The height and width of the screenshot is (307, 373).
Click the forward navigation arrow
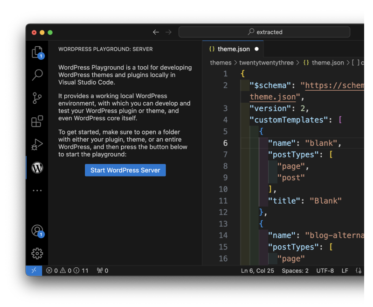coord(168,32)
